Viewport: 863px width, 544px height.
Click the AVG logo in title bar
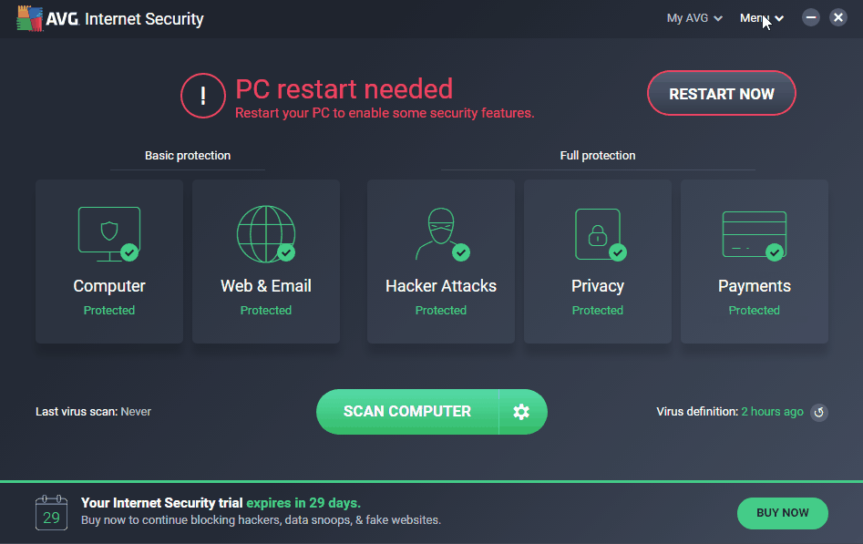pos(31,18)
